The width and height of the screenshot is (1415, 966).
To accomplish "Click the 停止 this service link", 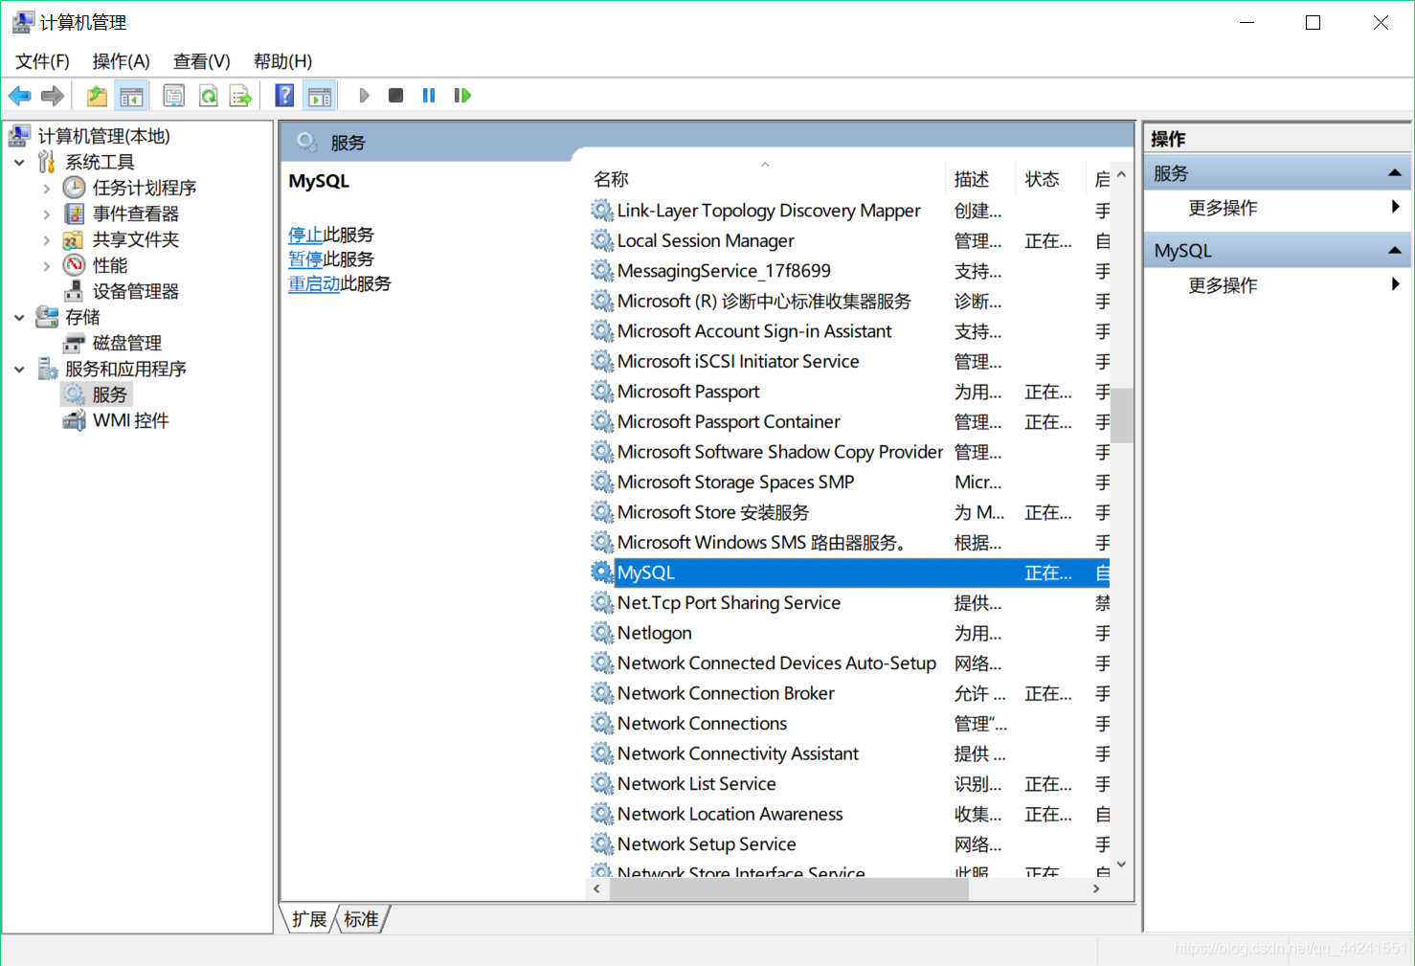I will 305,235.
